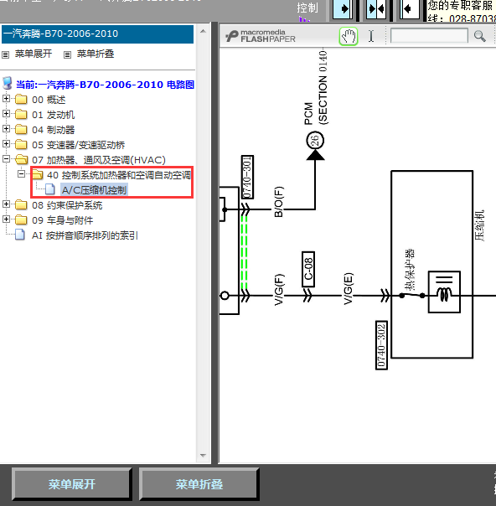Select 05 变速器/变速驱动桥 in the tree
Image resolution: width=496 pixels, height=506 pixels.
click(79, 145)
